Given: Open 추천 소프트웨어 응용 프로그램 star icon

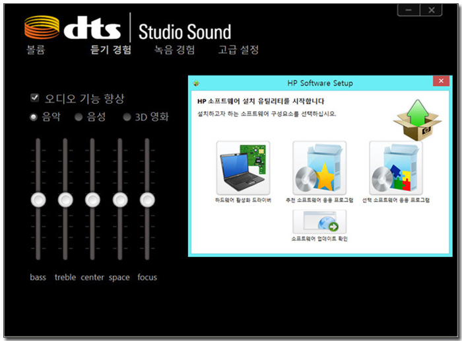Looking at the screenshot, I should 319,168.
